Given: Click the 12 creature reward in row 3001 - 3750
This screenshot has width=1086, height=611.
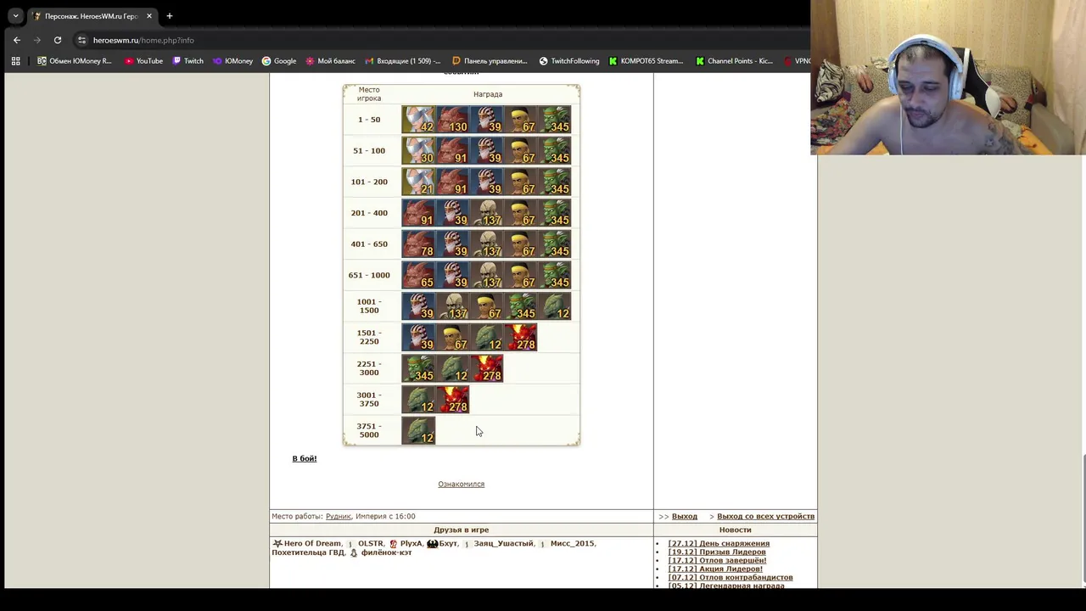Looking at the screenshot, I should click(418, 400).
